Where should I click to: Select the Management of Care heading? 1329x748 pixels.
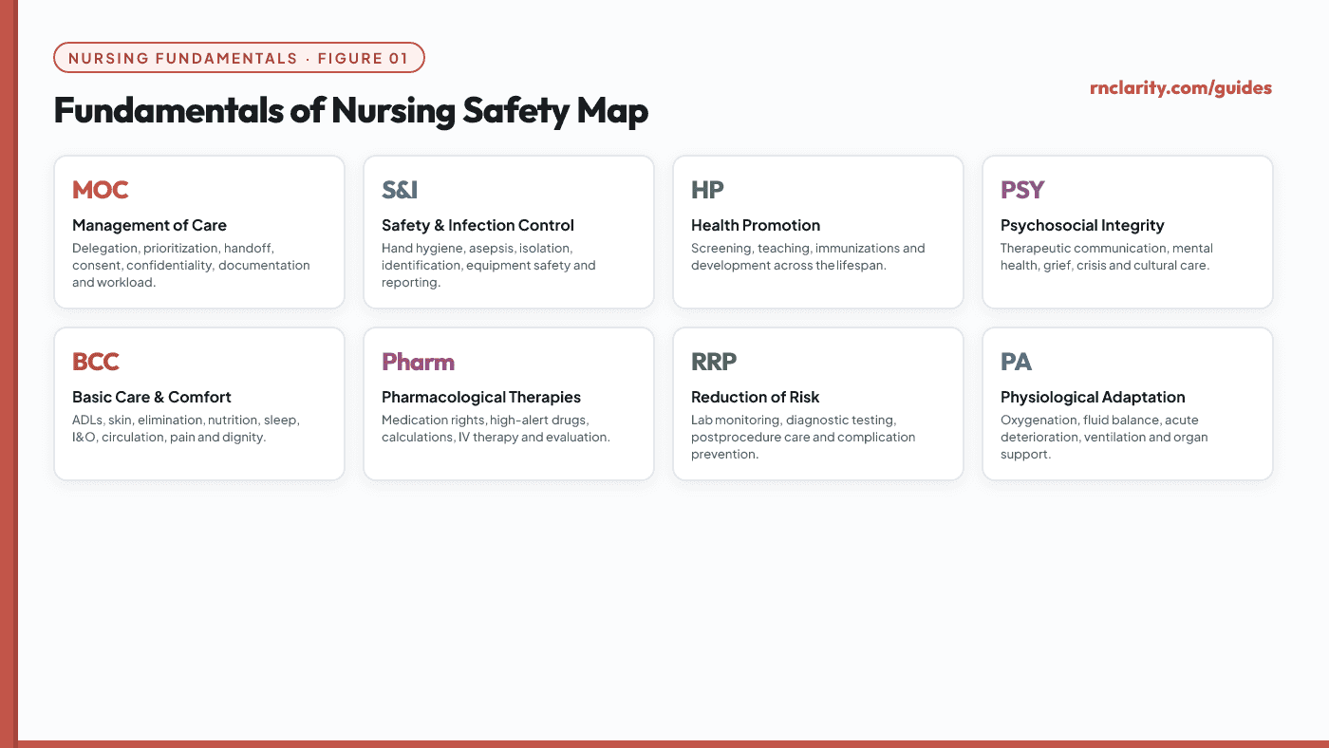(x=150, y=225)
